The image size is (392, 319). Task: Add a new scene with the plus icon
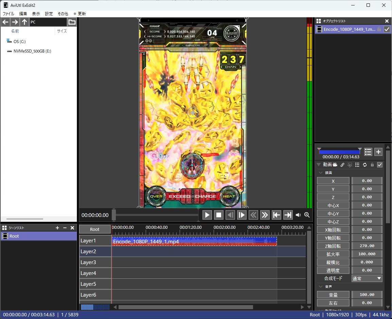(x=57, y=228)
